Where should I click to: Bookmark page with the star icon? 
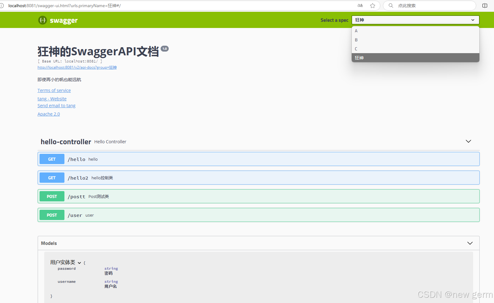point(373,6)
